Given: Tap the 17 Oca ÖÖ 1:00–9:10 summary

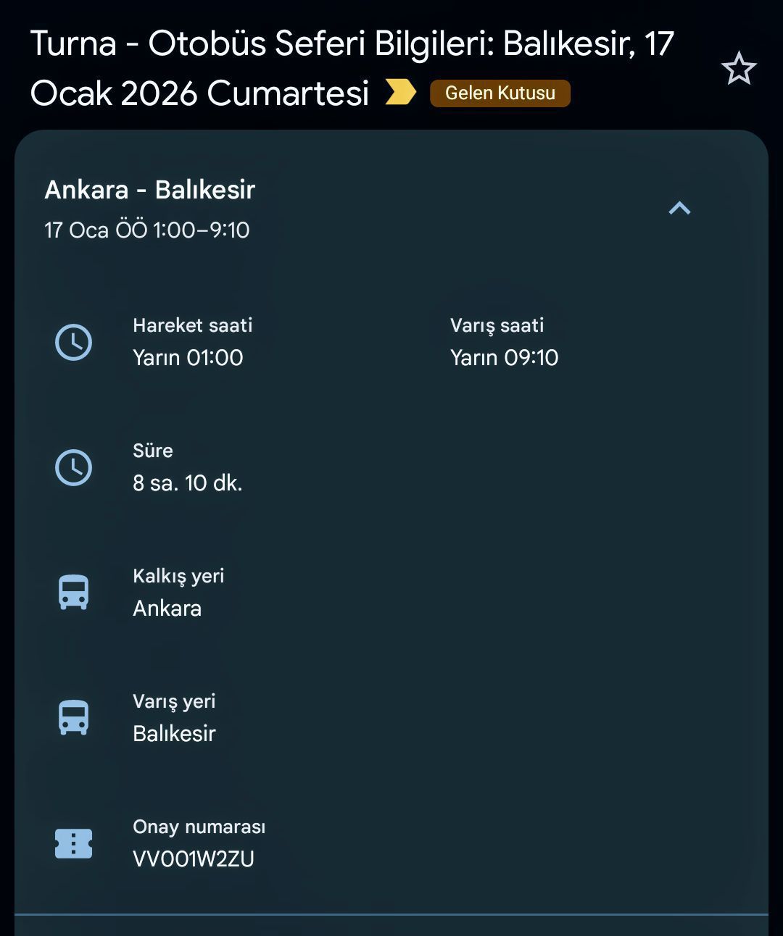Looking at the screenshot, I should pyautogui.click(x=147, y=230).
